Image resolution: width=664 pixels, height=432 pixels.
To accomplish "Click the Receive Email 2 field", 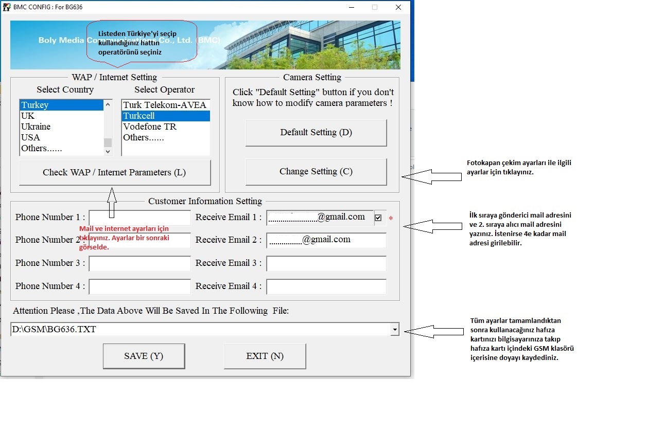I will point(326,241).
